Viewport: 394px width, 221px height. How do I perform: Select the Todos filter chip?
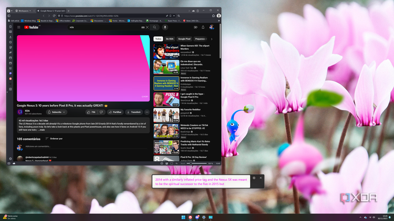tap(158, 39)
